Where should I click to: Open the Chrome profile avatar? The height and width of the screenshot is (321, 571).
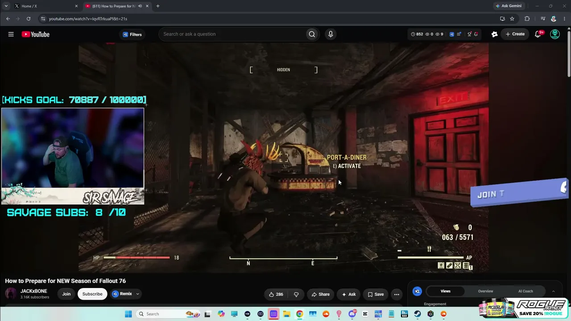click(554, 19)
